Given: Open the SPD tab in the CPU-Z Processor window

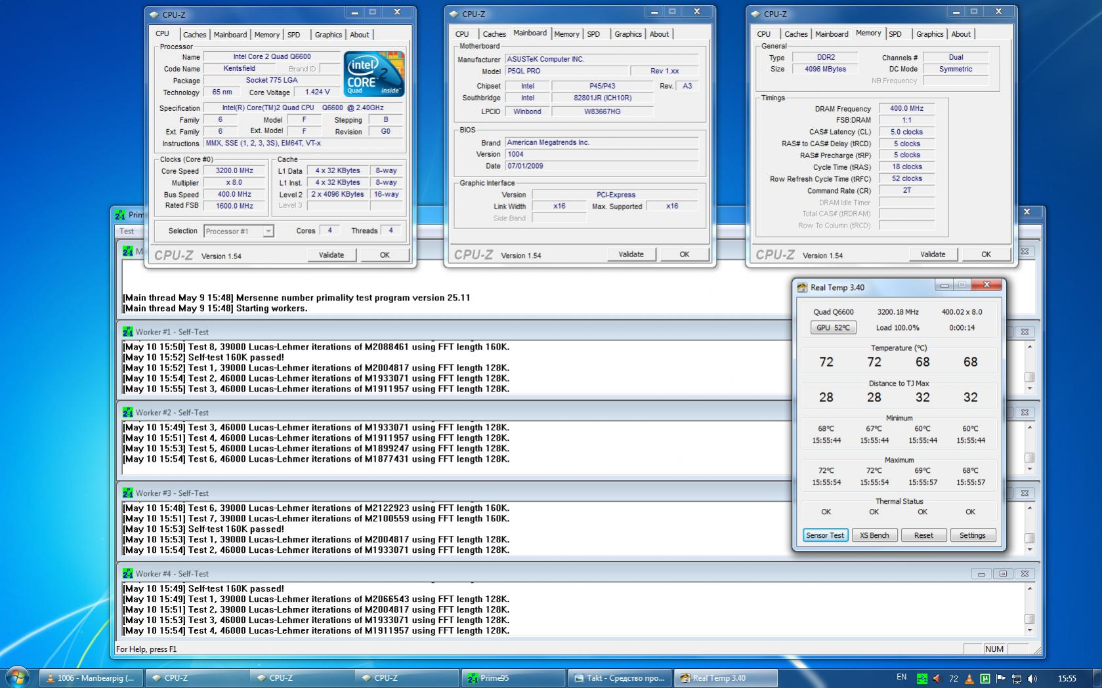Looking at the screenshot, I should point(294,35).
